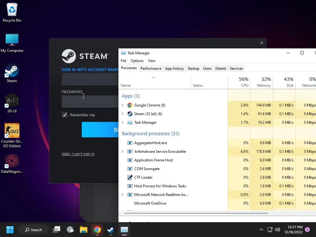Click the AggregatorHost.exe process icon
The height and width of the screenshot is (237, 316).
pos(130,143)
